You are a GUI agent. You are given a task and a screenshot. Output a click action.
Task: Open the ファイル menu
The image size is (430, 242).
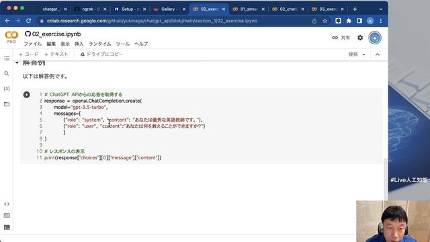click(x=33, y=44)
